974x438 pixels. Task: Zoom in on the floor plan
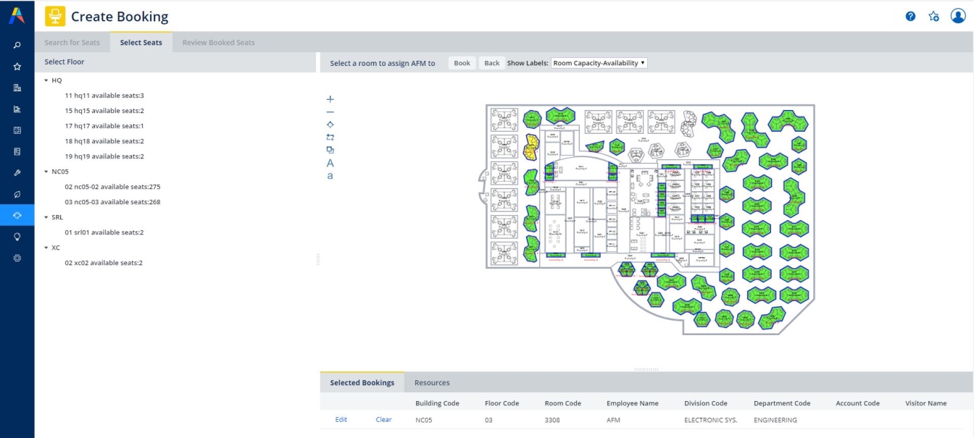330,99
